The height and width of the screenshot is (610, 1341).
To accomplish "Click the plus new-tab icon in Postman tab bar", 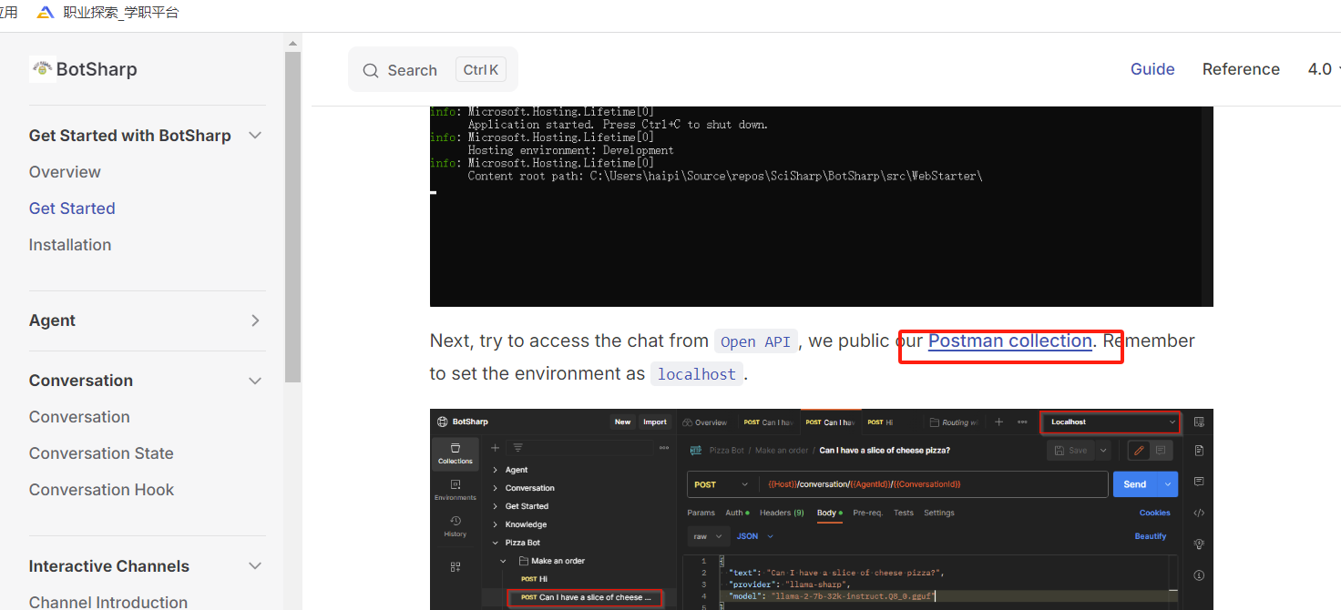I will 998,422.
